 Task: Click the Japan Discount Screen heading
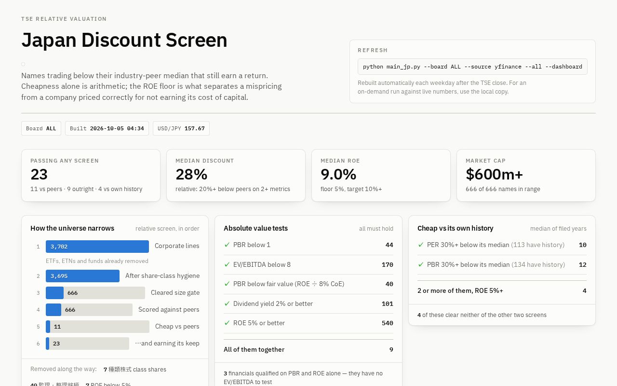pos(124,40)
